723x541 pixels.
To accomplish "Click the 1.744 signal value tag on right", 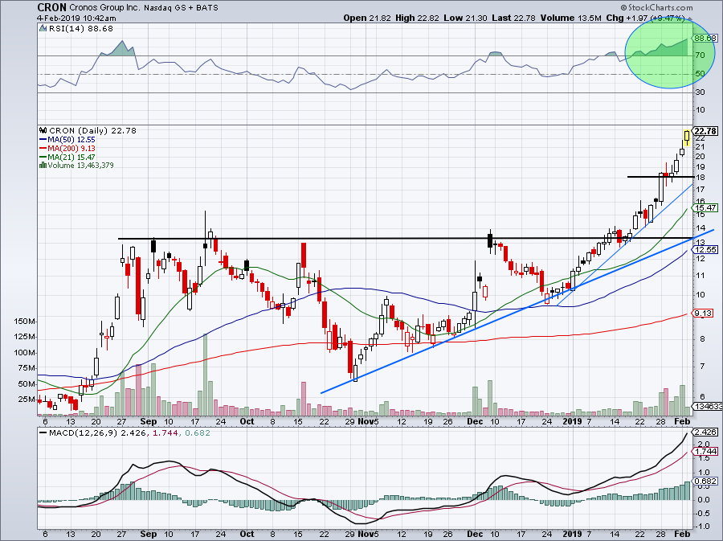I will pos(705,452).
